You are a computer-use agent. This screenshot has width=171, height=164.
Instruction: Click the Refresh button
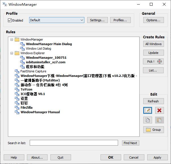(153, 101)
